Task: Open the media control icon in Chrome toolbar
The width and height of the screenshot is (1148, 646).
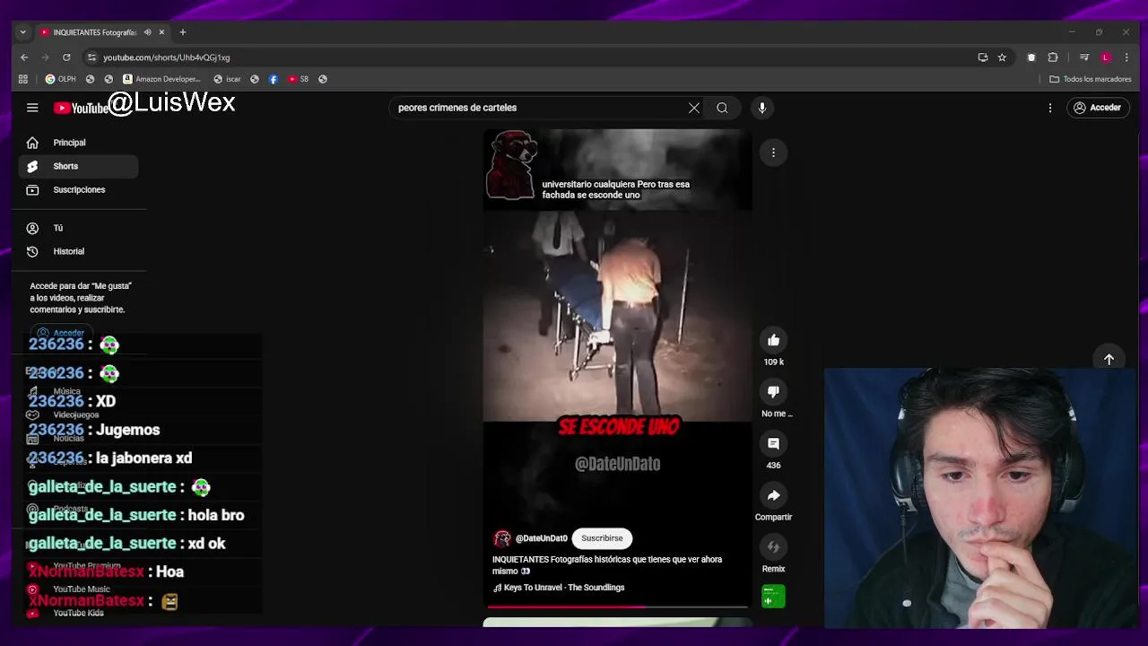Action: point(1084,57)
